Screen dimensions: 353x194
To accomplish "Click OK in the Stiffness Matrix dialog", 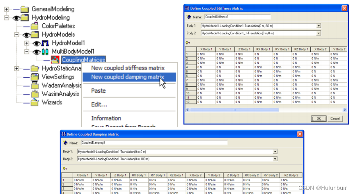I will pos(319,119).
